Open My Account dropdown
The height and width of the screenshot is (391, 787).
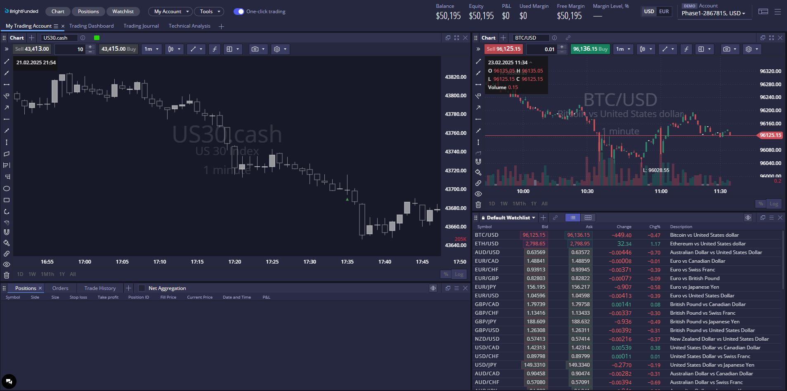click(x=170, y=12)
